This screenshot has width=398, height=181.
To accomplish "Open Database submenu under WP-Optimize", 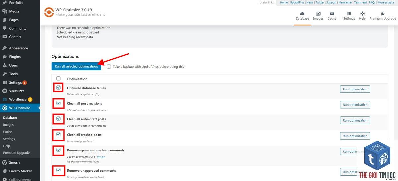I will pos(10,118).
